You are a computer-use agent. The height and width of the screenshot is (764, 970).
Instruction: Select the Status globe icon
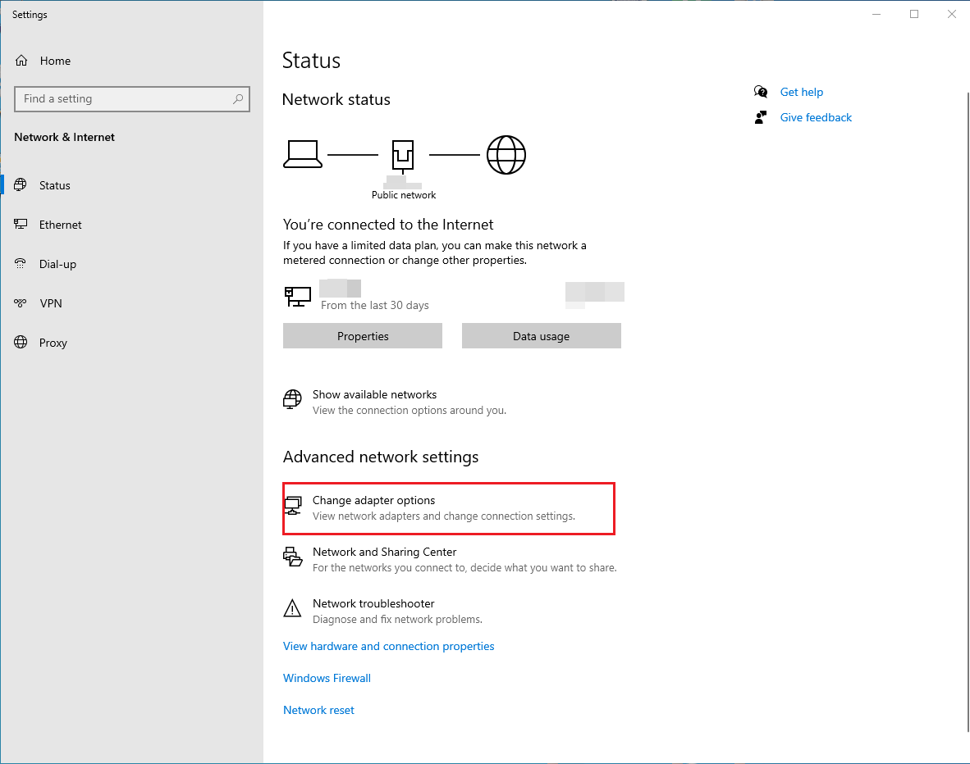coord(21,185)
